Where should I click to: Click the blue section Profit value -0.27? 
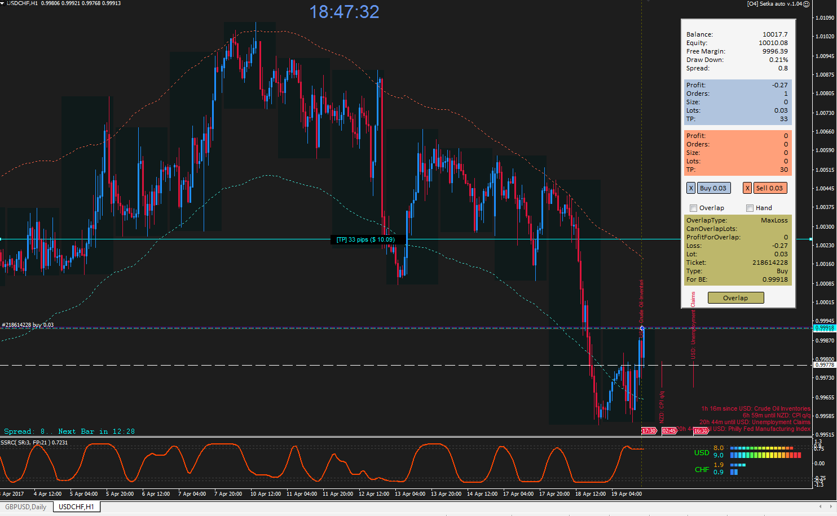click(x=780, y=85)
